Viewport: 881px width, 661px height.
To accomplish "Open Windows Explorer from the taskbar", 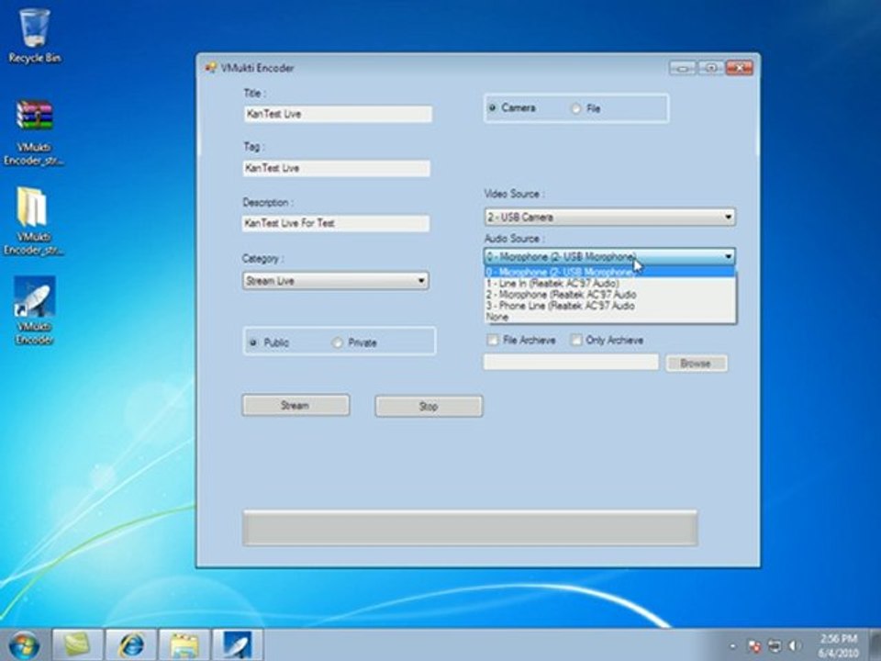I will point(184,644).
